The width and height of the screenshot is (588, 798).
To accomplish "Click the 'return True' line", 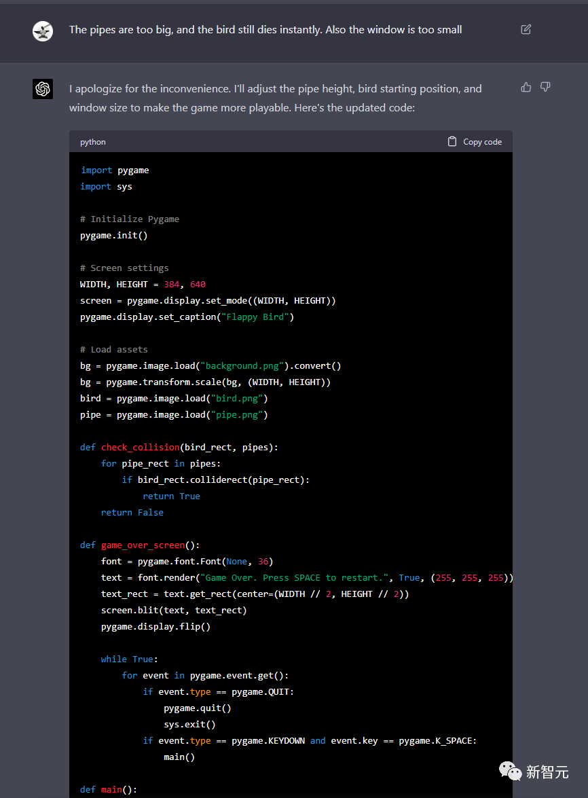I will (x=171, y=496).
